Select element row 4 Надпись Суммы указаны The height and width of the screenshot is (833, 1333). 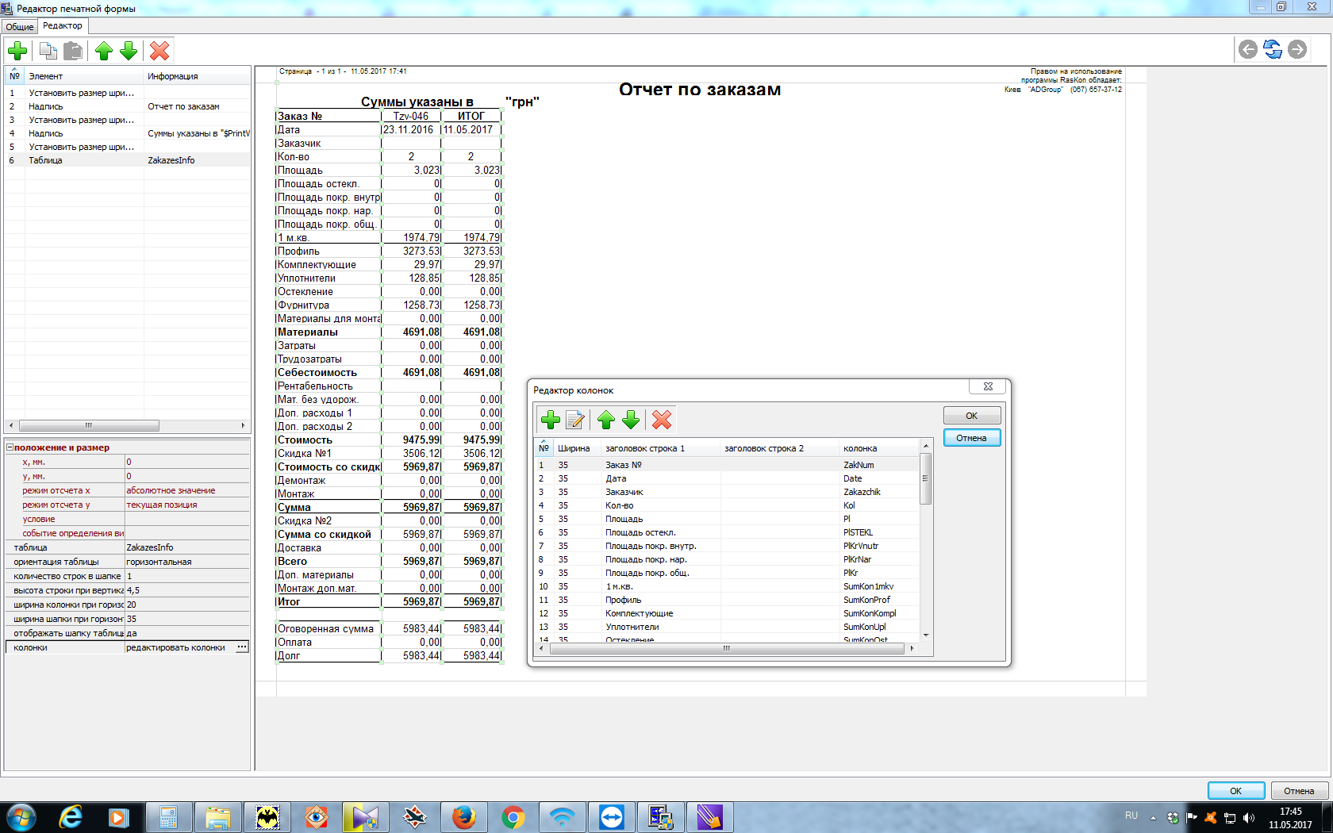point(127,133)
